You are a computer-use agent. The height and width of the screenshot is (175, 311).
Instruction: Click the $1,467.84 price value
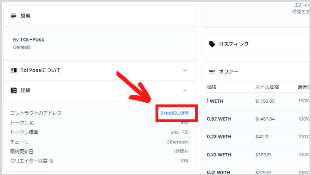(265, 119)
